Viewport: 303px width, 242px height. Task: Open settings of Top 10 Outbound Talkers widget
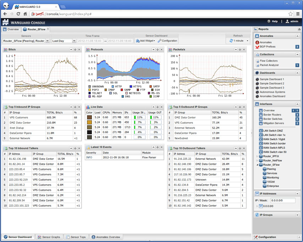coord(240,148)
